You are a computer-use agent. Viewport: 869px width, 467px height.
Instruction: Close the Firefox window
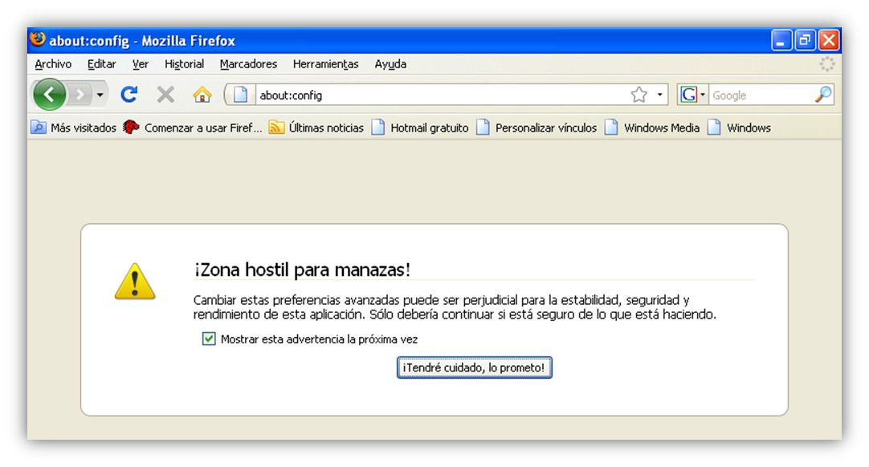click(x=829, y=40)
